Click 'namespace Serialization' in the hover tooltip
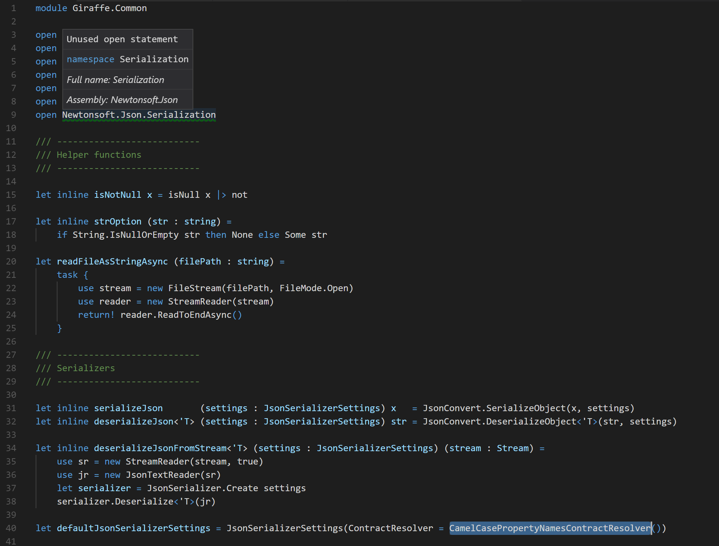The height and width of the screenshot is (546, 719). [x=128, y=59]
